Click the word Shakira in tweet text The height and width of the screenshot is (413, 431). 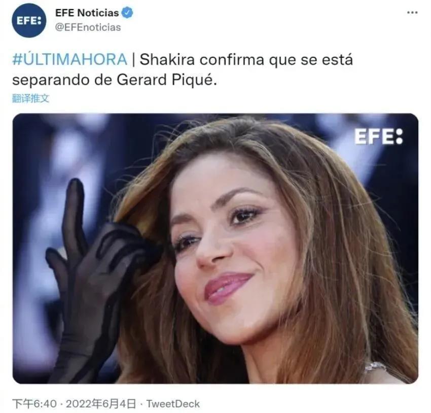tap(167, 59)
